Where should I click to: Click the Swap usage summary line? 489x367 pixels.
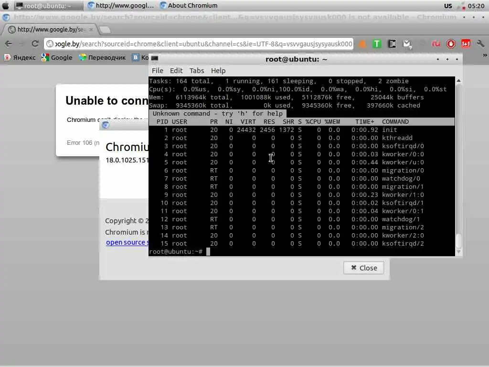285,106
